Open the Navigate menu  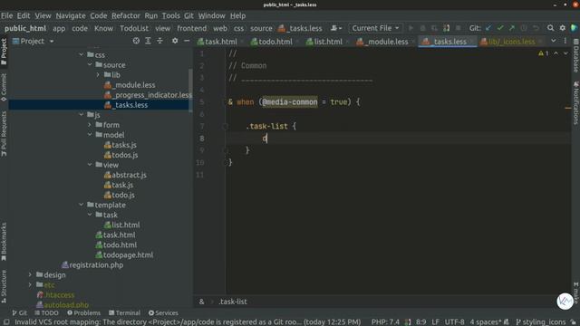pos(71,15)
